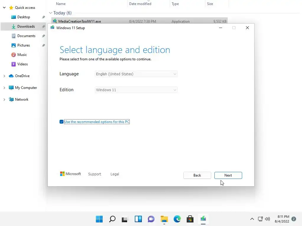302x226 pixels.
Task: Expand My Computer in navigation pane
Action: click(x=4, y=88)
